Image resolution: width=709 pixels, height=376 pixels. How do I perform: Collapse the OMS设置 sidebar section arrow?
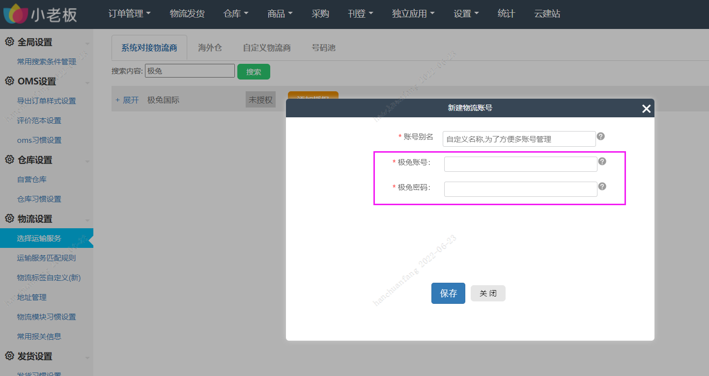click(87, 83)
